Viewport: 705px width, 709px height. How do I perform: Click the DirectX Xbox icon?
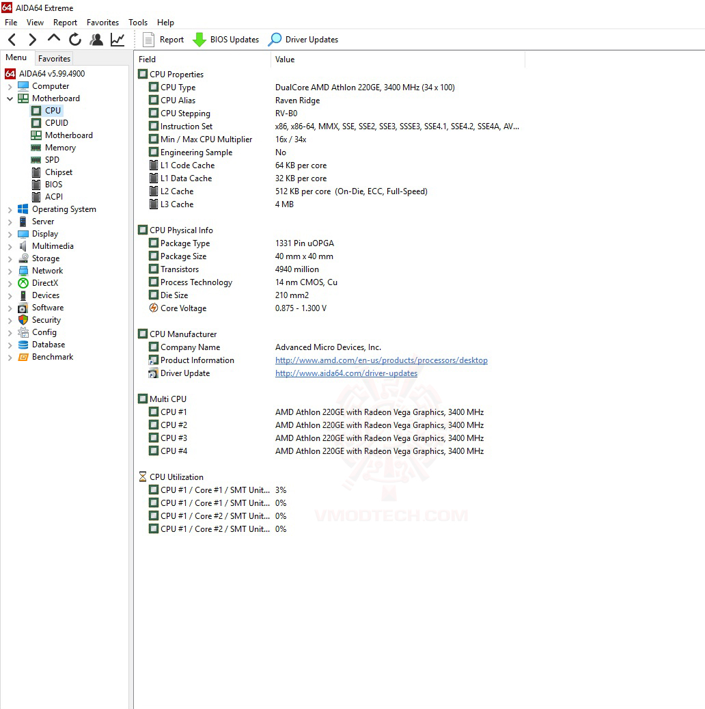(23, 283)
